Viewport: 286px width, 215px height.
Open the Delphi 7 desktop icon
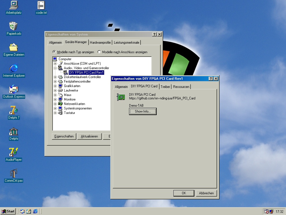click(14, 111)
